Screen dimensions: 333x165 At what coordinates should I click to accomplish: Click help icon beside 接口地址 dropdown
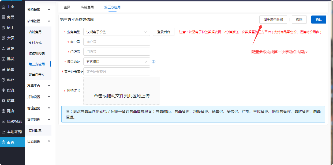coord(154,62)
